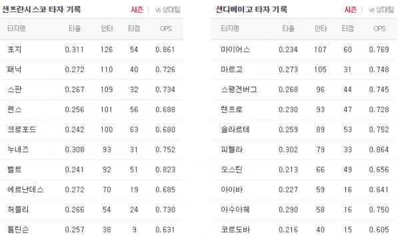This screenshot has height=242, width=400.
Task: Click the 안타 column header in 샌프란시스코 table
Action: pos(107,28)
